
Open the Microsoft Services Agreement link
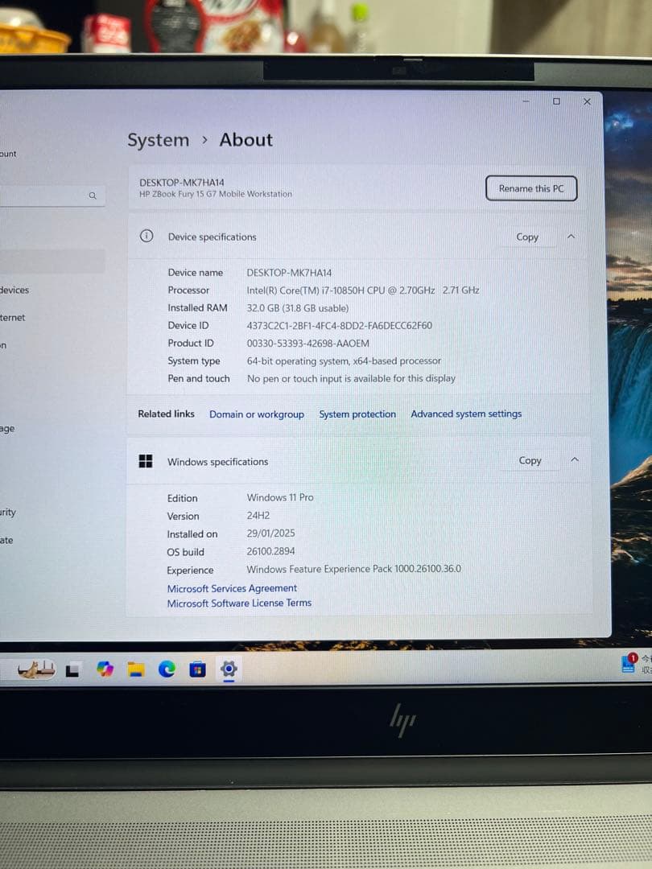click(x=232, y=588)
